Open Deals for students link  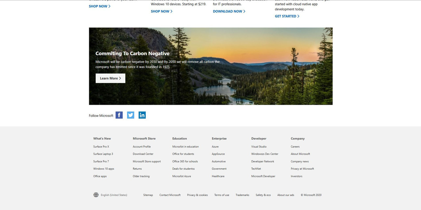pyautogui.click(x=184, y=169)
